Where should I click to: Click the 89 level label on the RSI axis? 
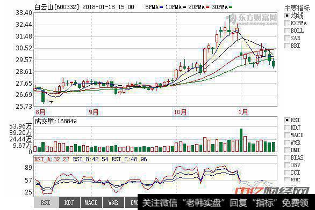[28, 167]
